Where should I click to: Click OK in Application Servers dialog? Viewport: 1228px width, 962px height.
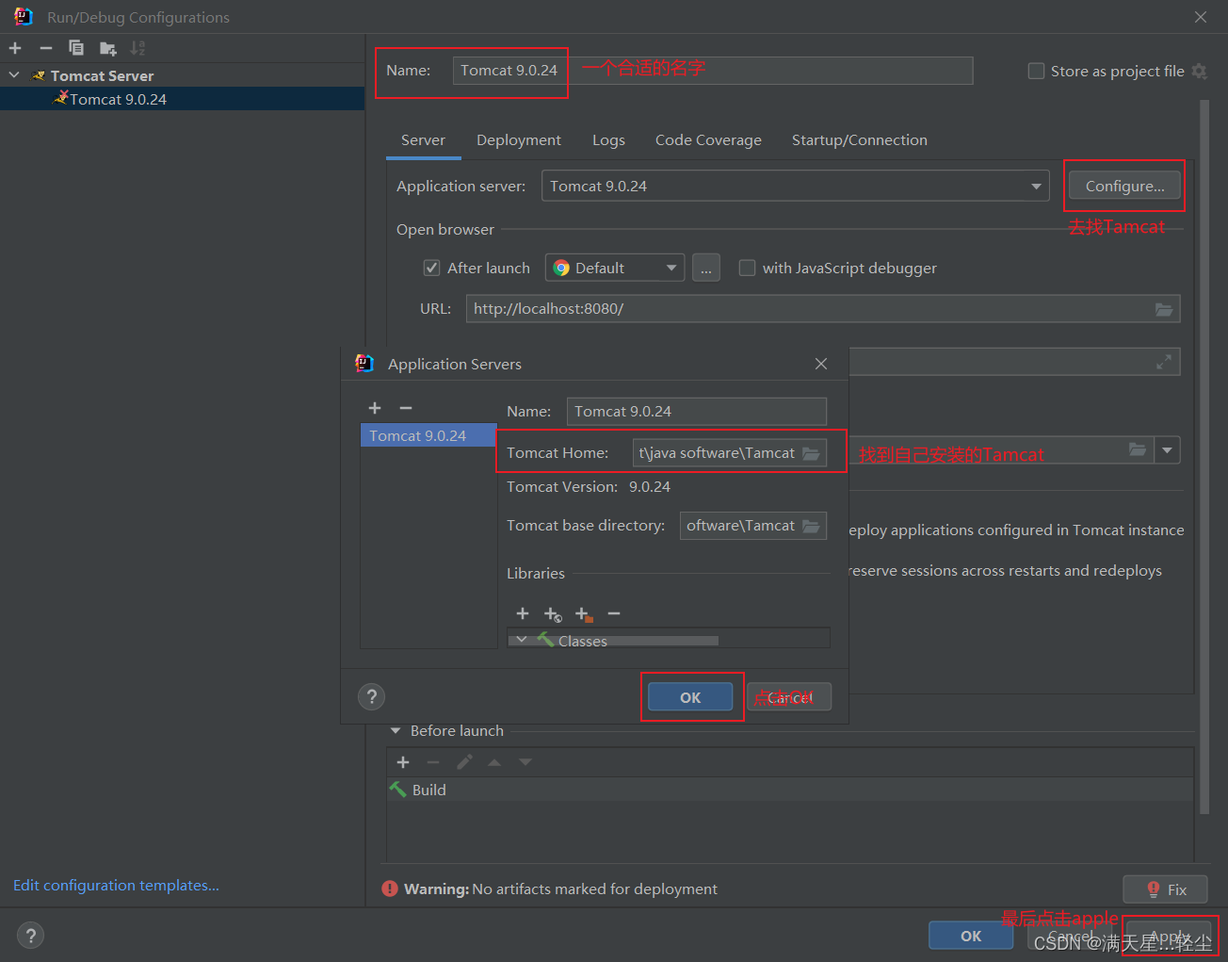coord(690,697)
